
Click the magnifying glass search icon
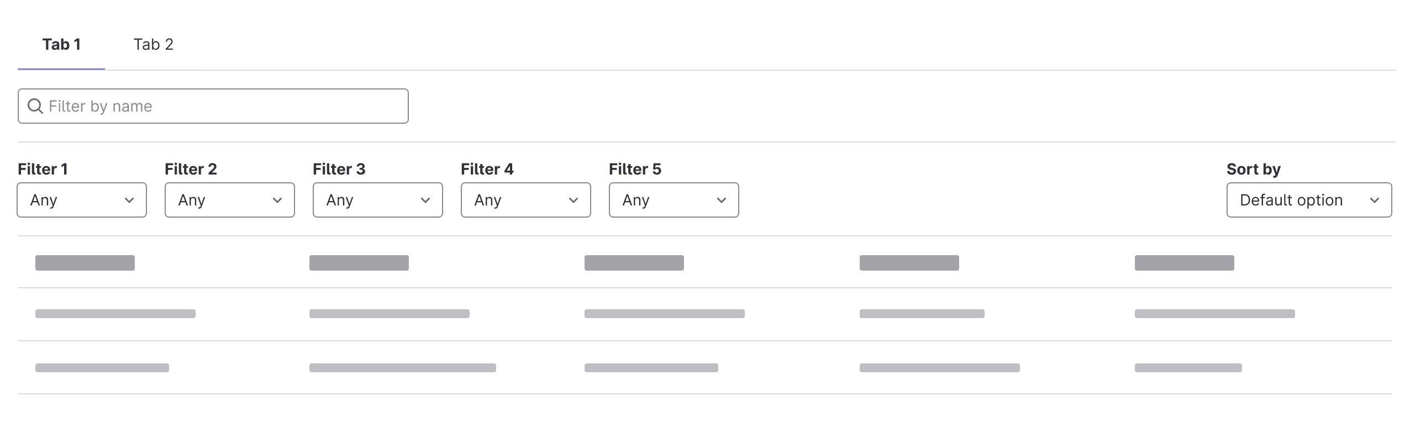36,105
